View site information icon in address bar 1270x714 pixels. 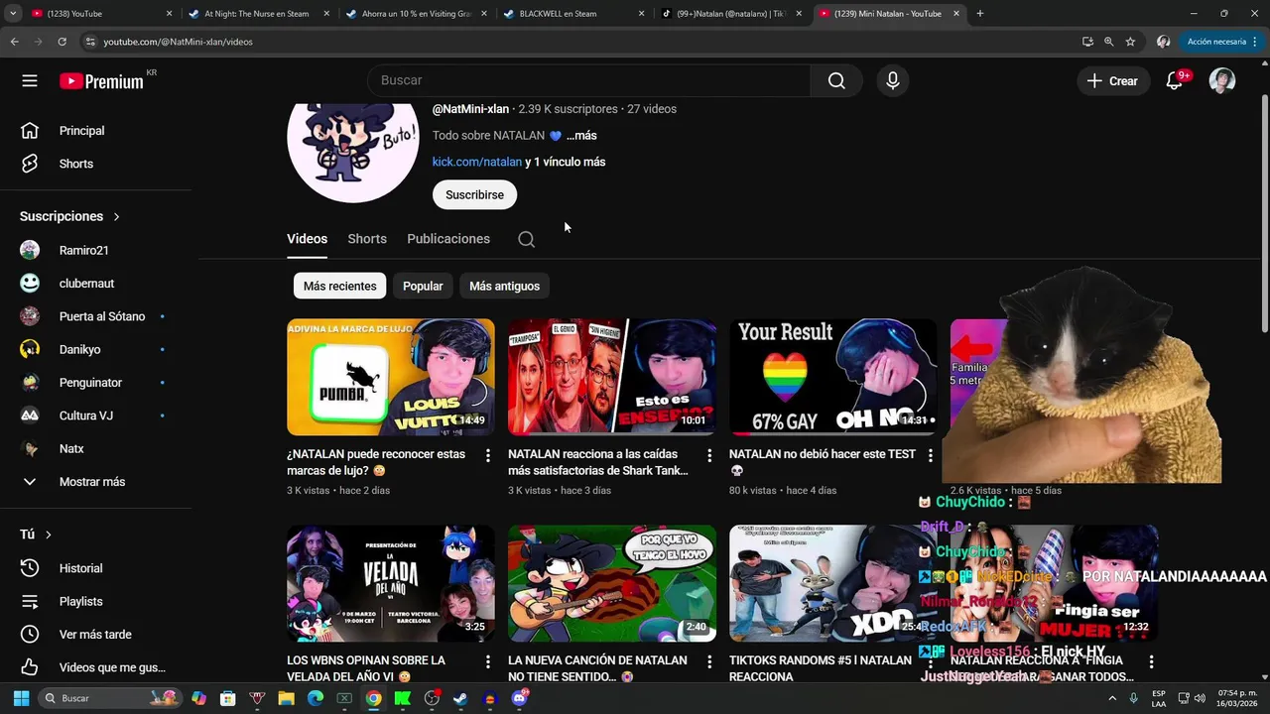click(90, 42)
